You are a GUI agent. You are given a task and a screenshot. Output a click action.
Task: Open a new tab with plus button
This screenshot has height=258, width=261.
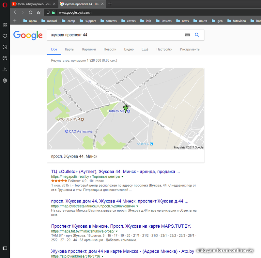[110, 4]
